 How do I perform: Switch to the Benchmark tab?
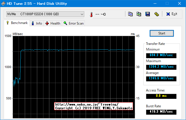(x=17, y=23)
